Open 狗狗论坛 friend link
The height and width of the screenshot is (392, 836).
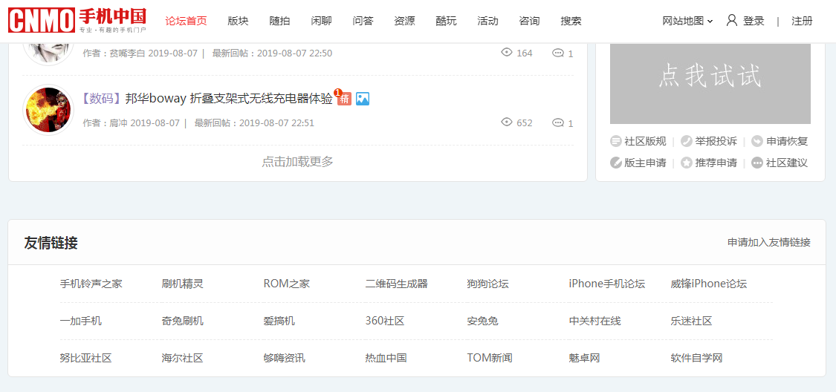pyautogui.click(x=487, y=284)
